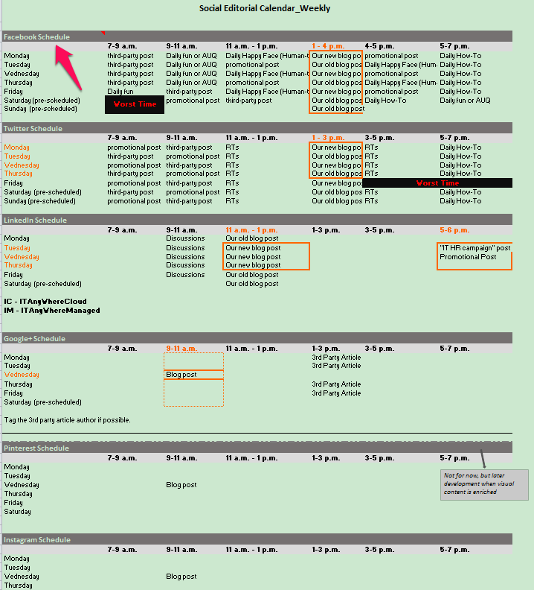Select the 'Social Editorial Calendar_Weekly' title
This screenshot has width=534, height=590.
265,8
